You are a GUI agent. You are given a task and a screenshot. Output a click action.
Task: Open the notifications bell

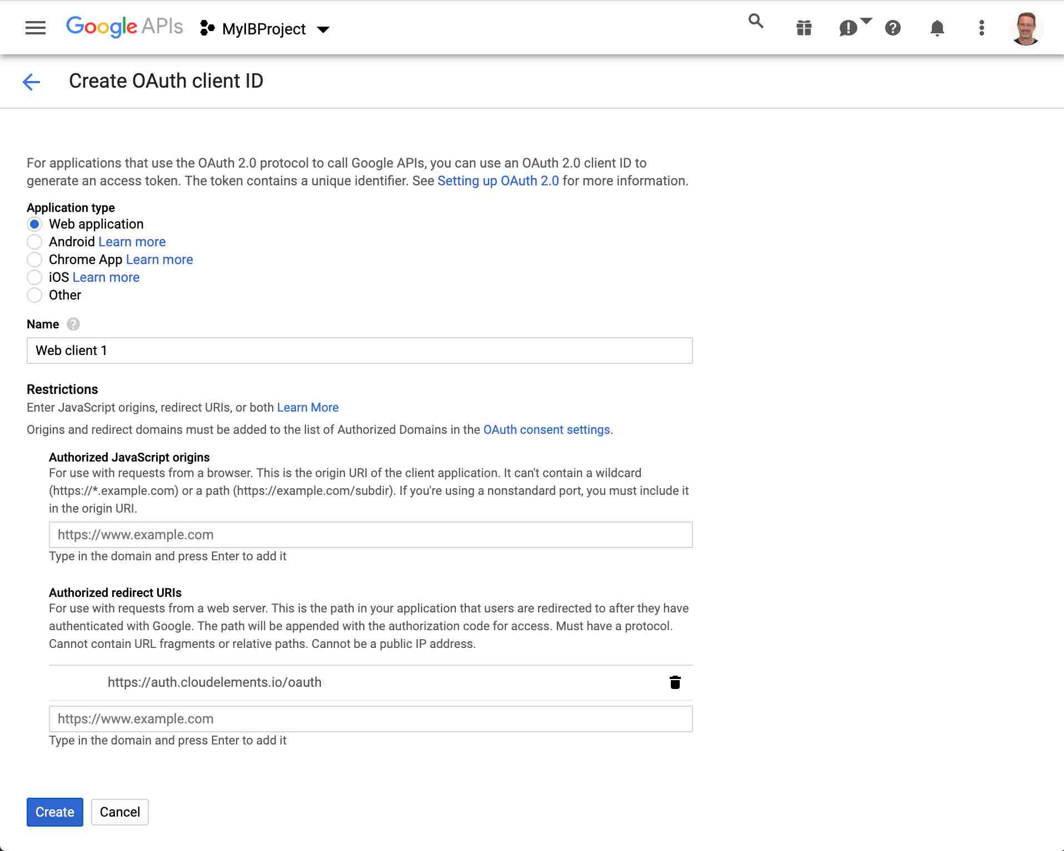point(937,28)
